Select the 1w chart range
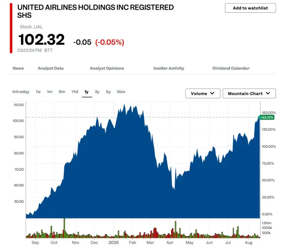 pos(38,92)
